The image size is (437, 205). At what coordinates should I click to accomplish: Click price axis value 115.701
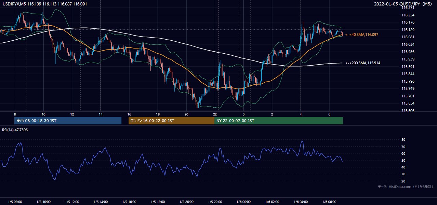[408, 96]
